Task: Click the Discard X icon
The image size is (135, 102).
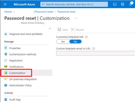Action: (72, 30)
